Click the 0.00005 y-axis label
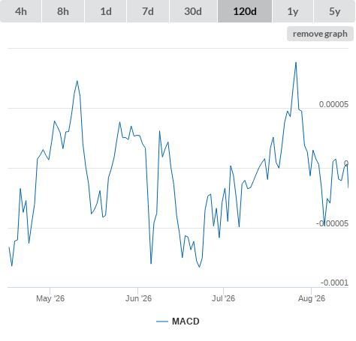356x341 pixels. tap(333, 104)
